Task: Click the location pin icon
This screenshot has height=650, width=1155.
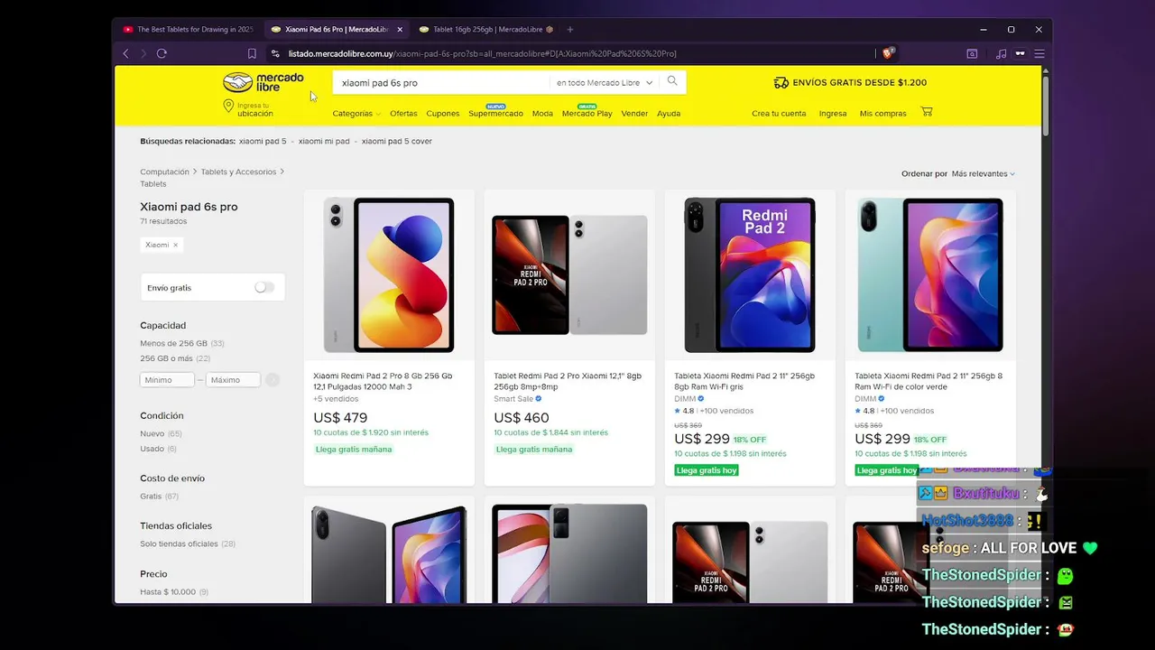Action: (x=228, y=107)
